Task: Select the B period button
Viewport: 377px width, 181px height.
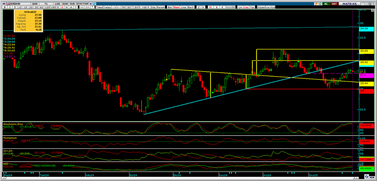Action: 5,7
